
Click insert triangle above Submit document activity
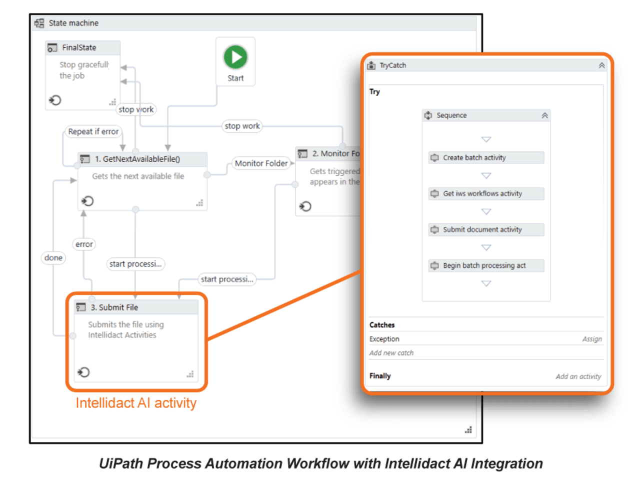click(486, 211)
